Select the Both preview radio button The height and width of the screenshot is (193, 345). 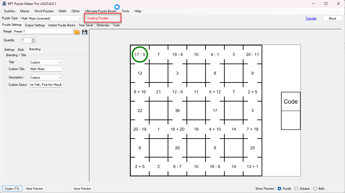click(315, 189)
